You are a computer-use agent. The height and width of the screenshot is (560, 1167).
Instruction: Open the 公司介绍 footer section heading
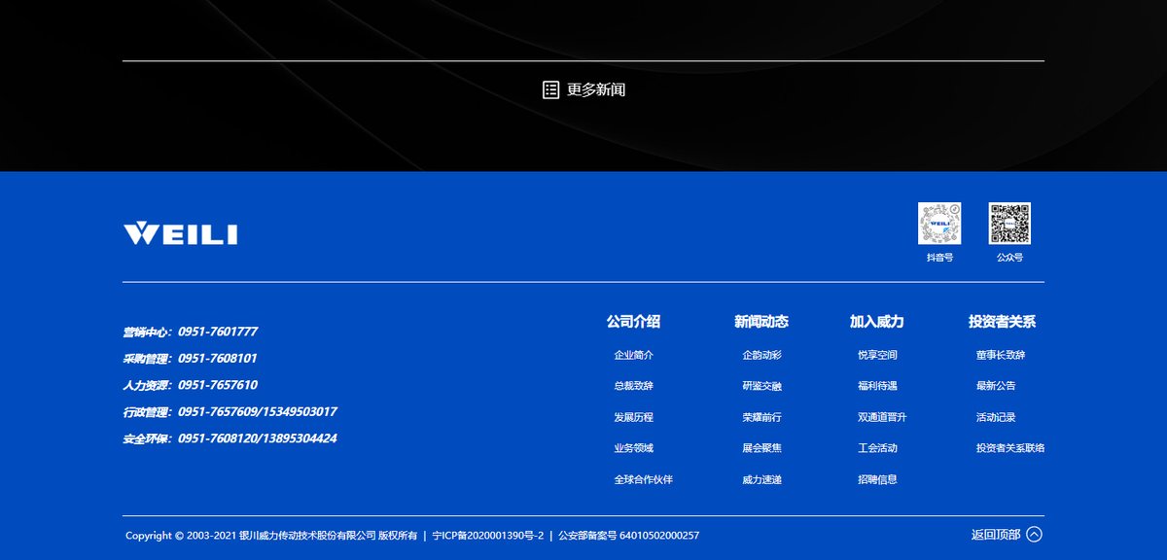coord(633,322)
